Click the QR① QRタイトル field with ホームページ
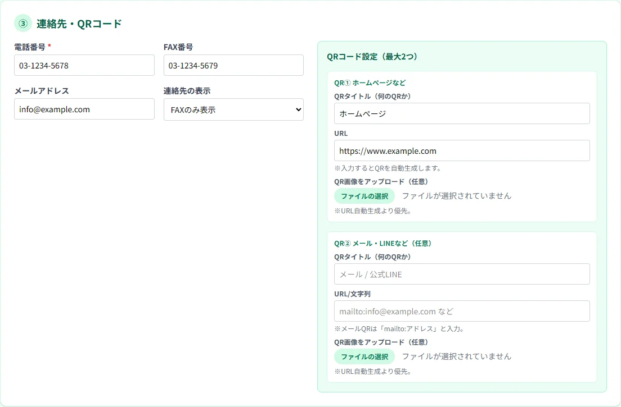This screenshot has width=621, height=407. click(x=462, y=113)
